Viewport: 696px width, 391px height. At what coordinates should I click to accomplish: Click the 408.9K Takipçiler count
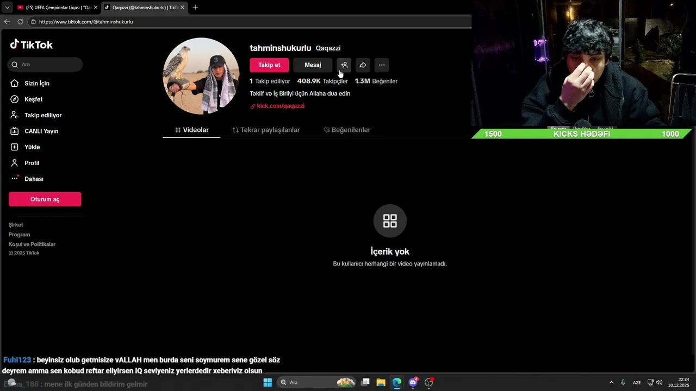click(322, 81)
